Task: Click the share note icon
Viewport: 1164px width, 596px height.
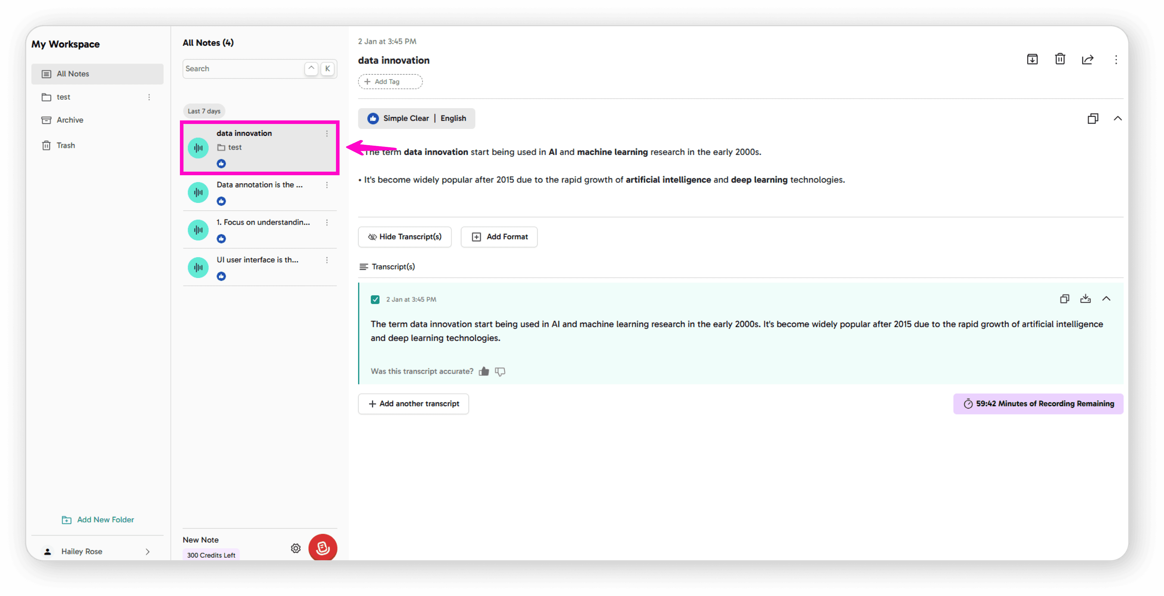Action: (1087, 59)
